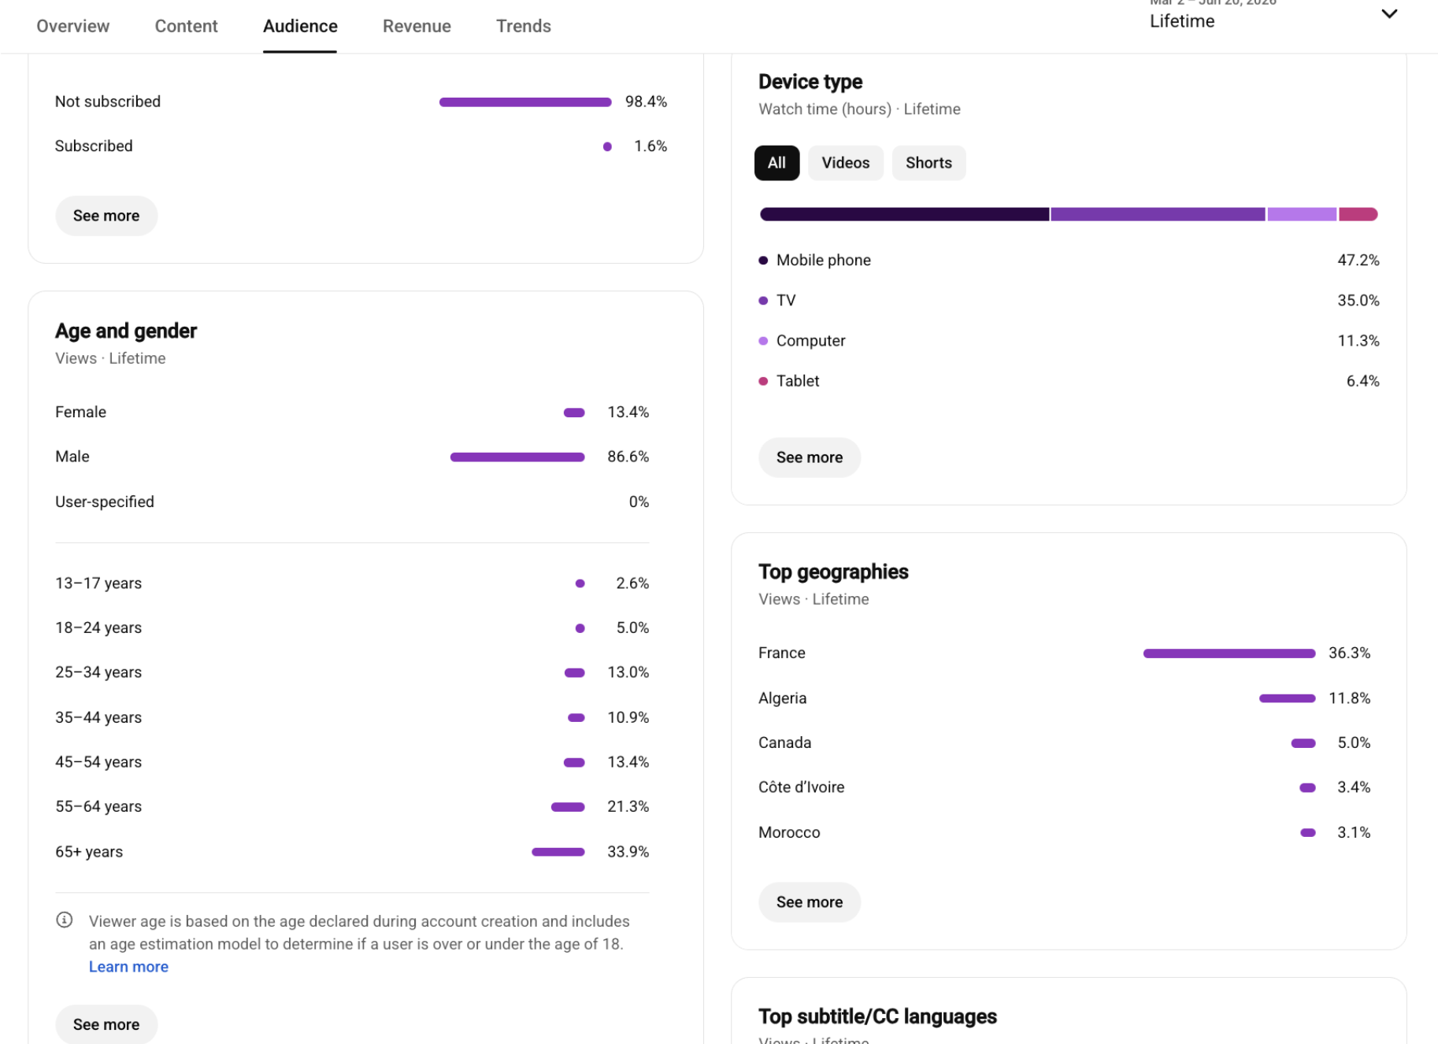Click the Mobile phone segment of device bar
Viewport: 1438px width, 1044px height.
(904, 214)
